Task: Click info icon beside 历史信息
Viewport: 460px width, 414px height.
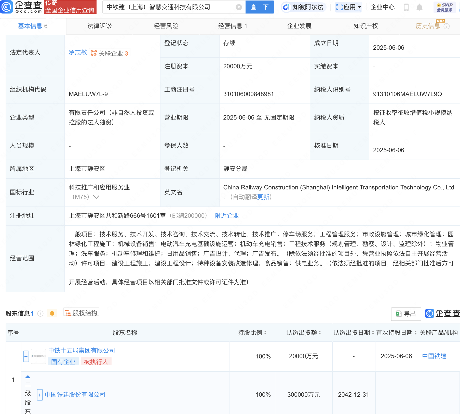Action: tap(447, 26)
